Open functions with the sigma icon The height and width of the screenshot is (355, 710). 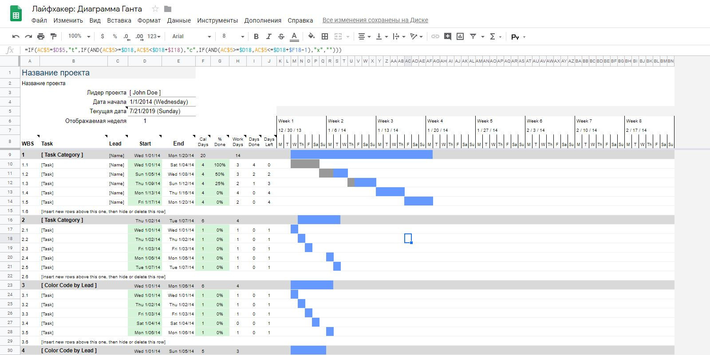[x=492, y=36]
